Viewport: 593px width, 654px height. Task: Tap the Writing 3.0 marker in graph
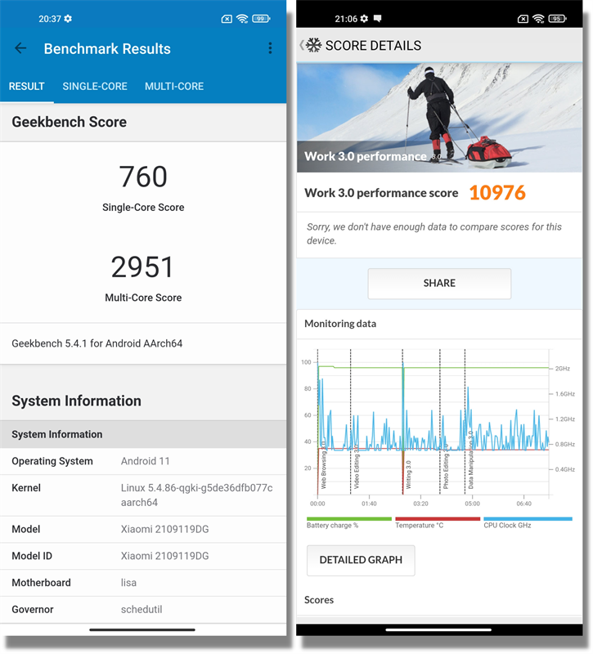[408, 475]
